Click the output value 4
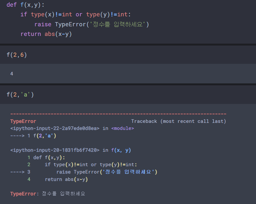The image size is (256, 204). tap(12, 74)
